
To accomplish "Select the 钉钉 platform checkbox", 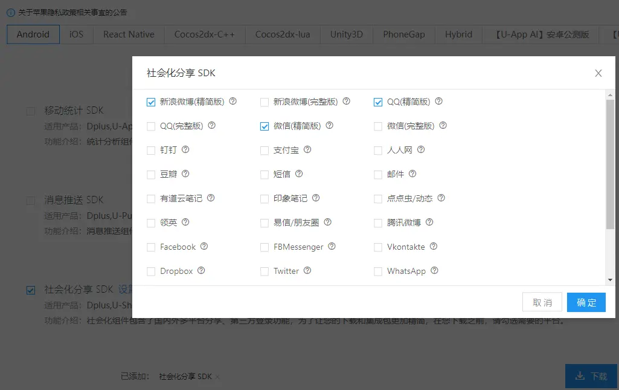I will pyautogui.click(x=151, y=150).
